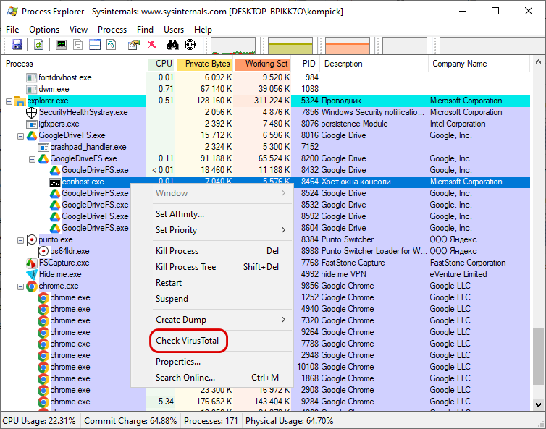Select the FSCapture.exe process icon
This screenshot has height=429, width=546.
[32, 263]
